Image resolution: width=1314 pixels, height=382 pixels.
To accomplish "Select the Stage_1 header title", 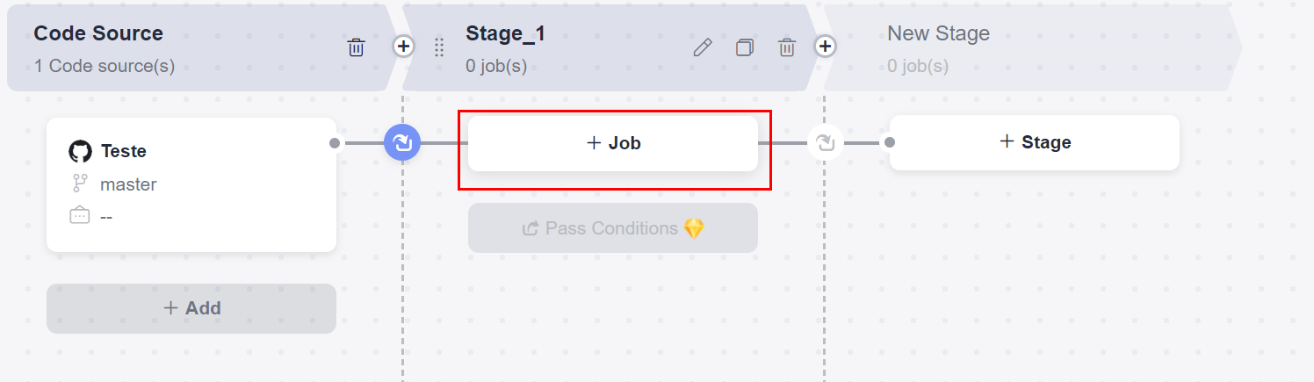I will pos(505,33).
